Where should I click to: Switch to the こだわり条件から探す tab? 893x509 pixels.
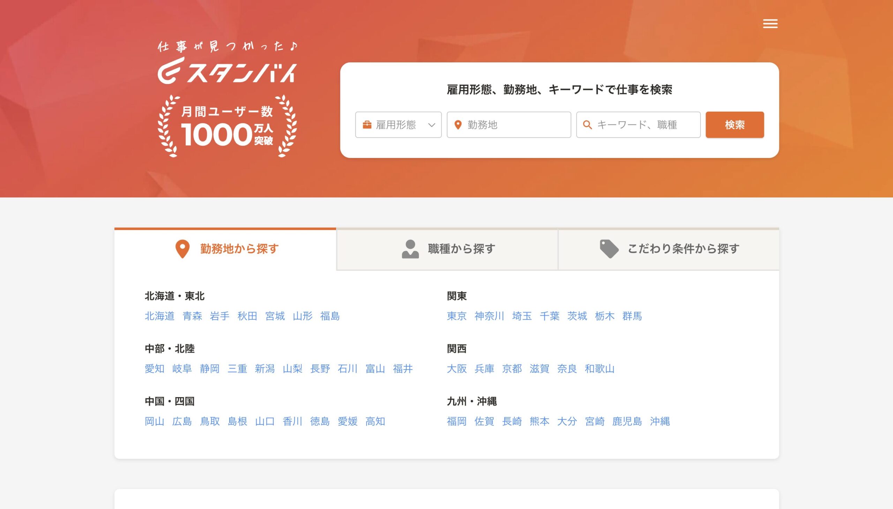tap(683, 249)
